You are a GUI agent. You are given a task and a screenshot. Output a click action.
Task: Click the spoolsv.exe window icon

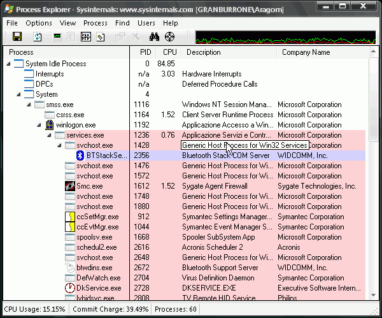[x=70, y=237]
